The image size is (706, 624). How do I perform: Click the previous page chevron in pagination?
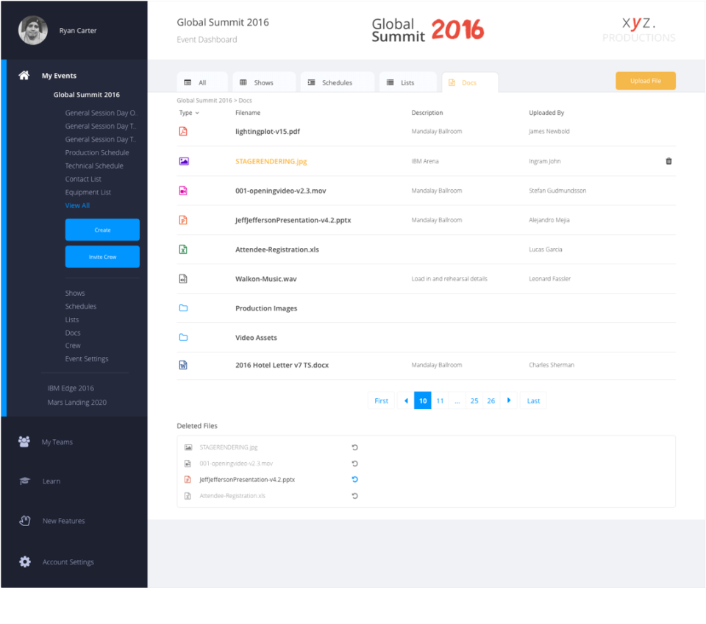click(x=406, y=400)
